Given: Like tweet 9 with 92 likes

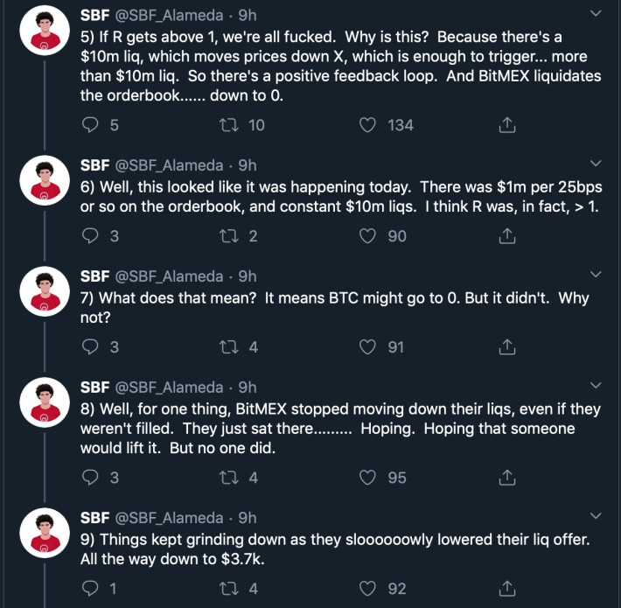Looking at the screenshot, I should tap(367, 588).
